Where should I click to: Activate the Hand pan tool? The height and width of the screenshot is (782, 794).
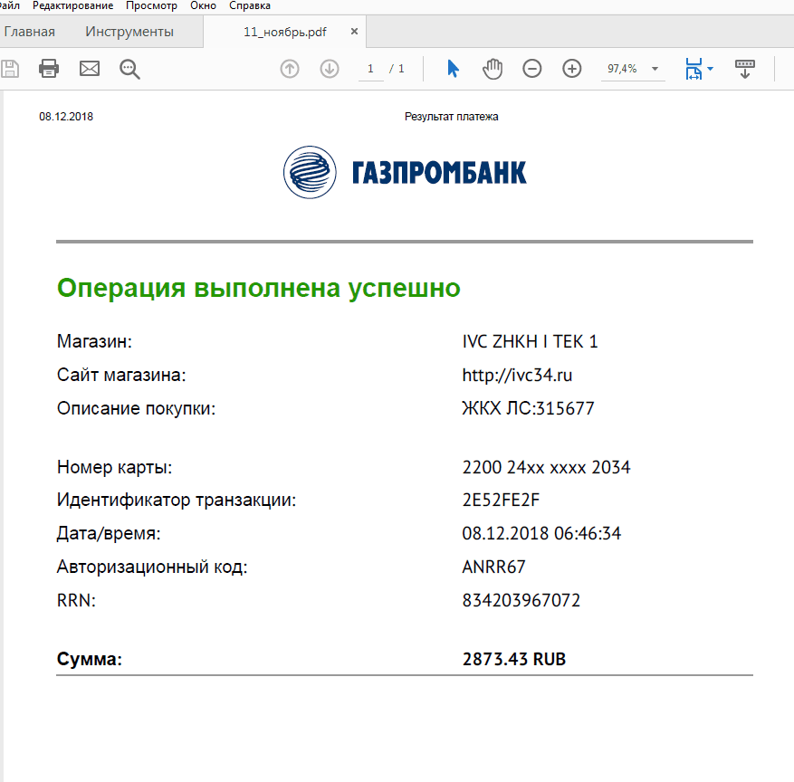click(493, 68)
